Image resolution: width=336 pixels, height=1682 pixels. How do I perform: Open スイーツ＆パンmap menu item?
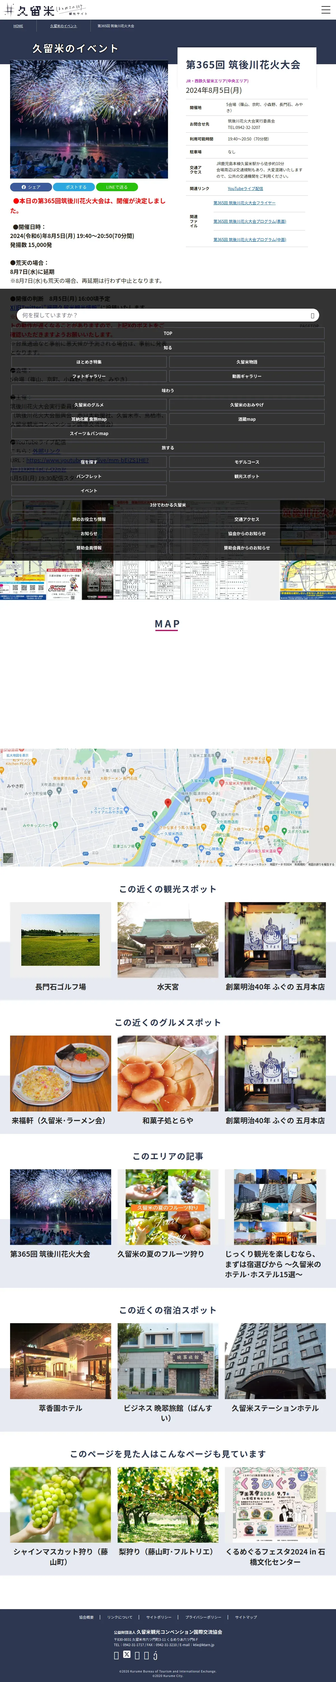[x=89, y=434]
